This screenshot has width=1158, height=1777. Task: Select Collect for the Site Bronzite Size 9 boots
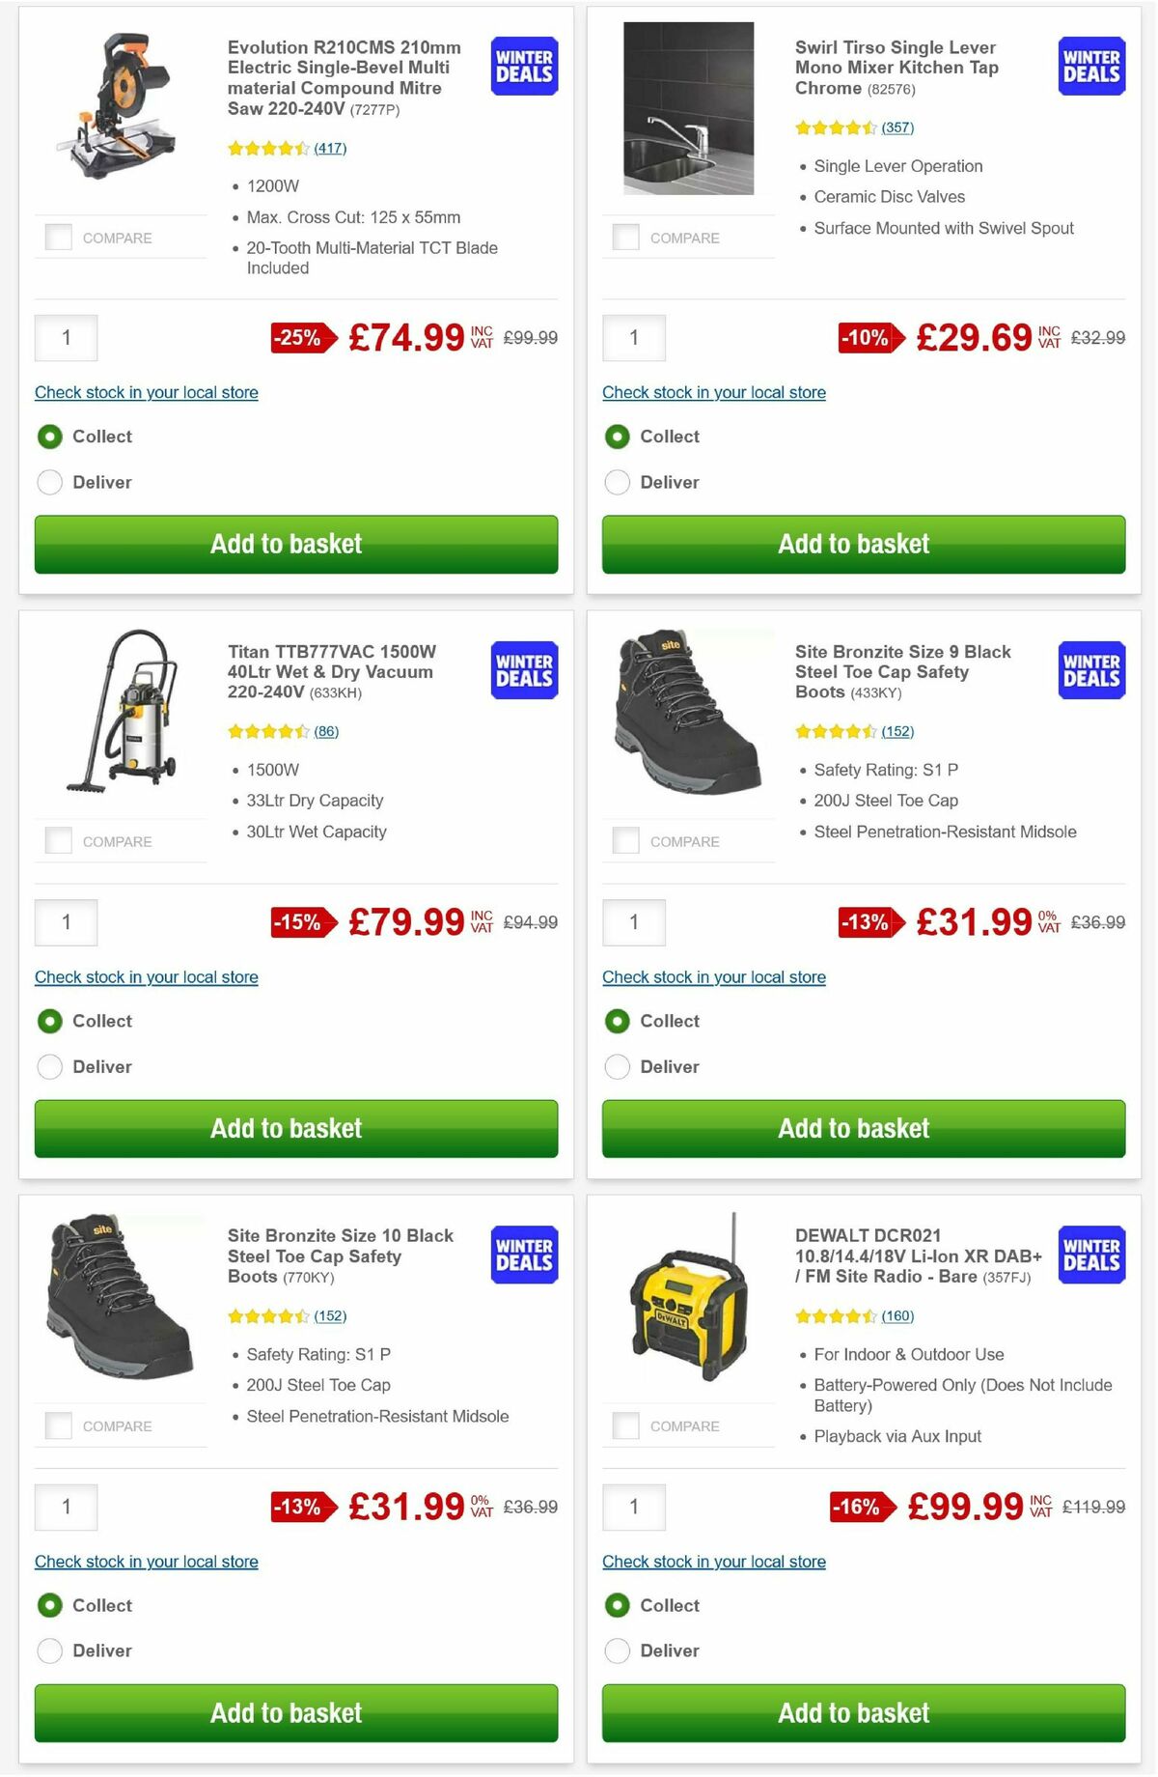click(x=618, y=1021)
